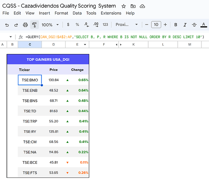Click the Undo arrow icon
Image resolution: width=209 pixels, height=180 pixels.
[7, 25]
